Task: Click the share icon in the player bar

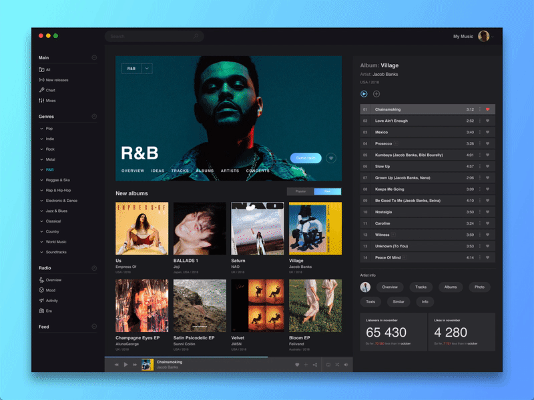Action: pos(315,365)
